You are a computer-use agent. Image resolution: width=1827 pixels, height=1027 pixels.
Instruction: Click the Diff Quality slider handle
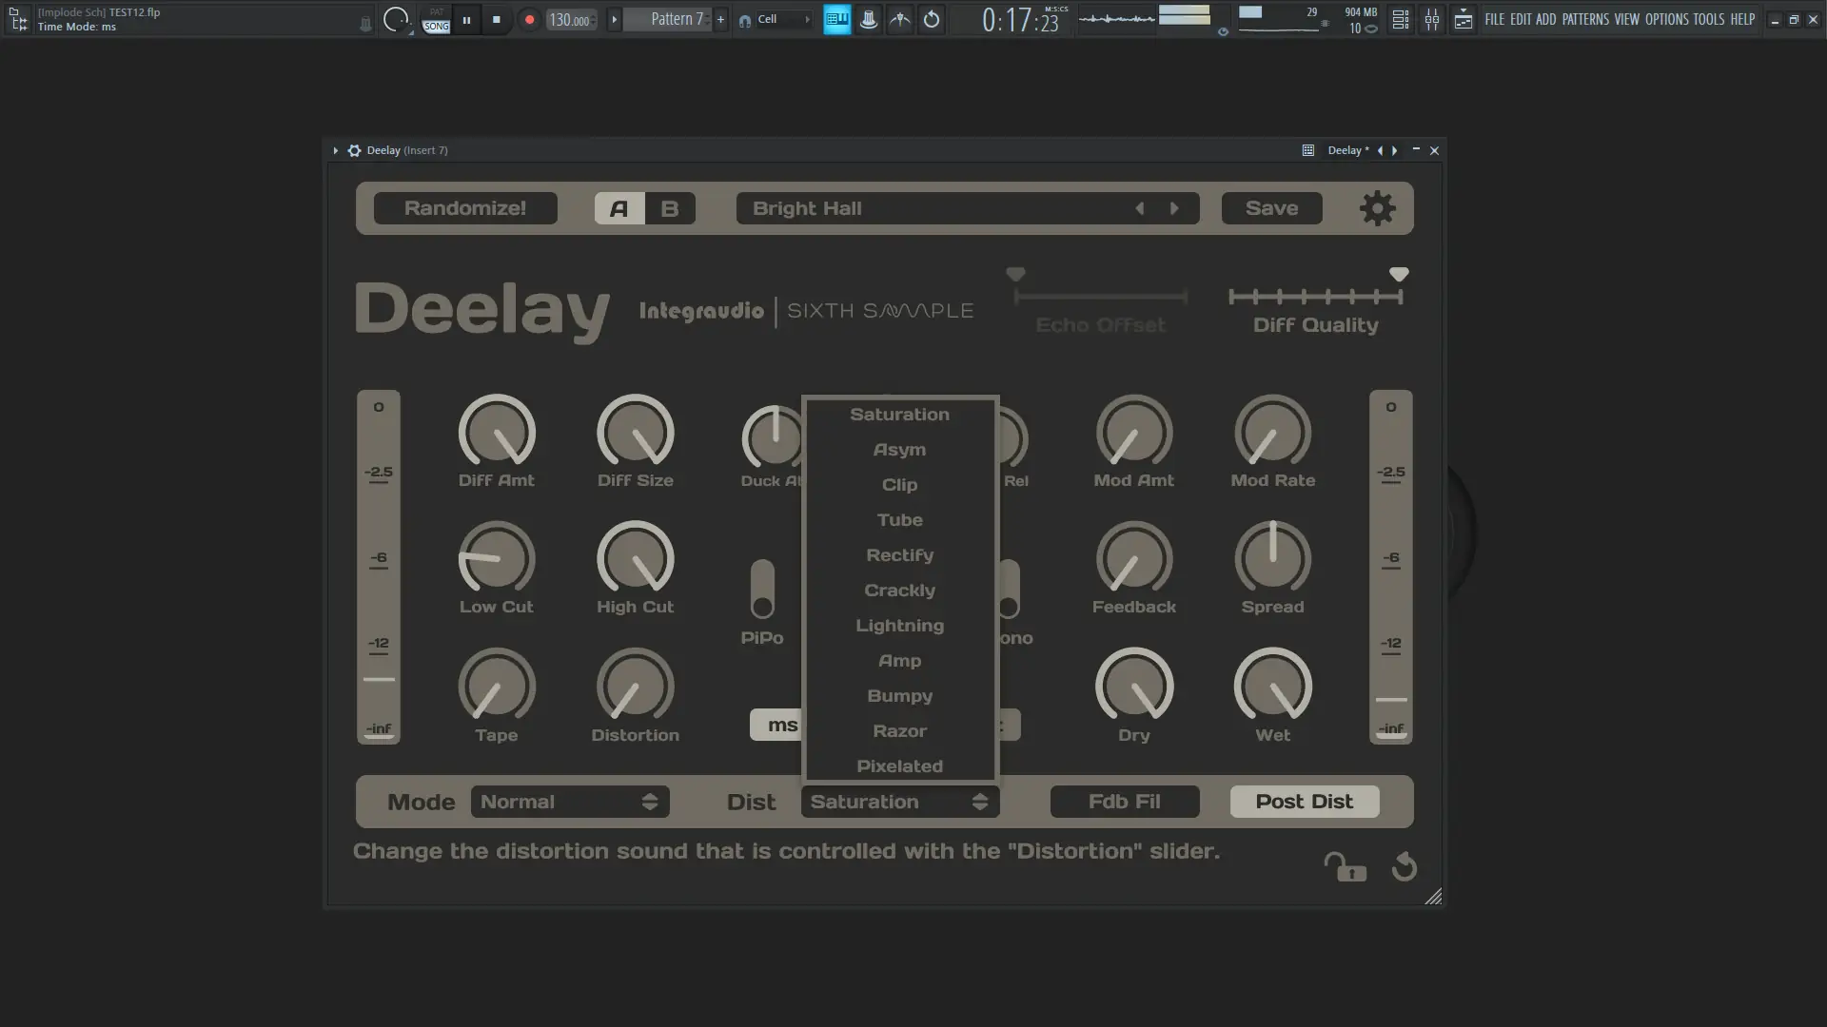[1398, 276]
